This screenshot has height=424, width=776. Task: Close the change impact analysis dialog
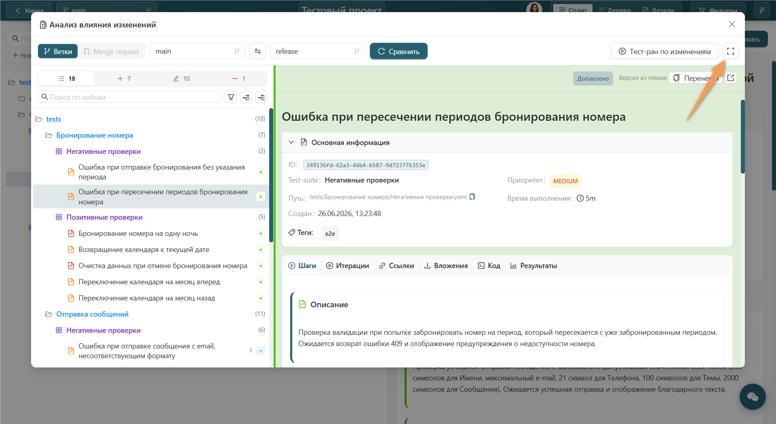(732, 25)
